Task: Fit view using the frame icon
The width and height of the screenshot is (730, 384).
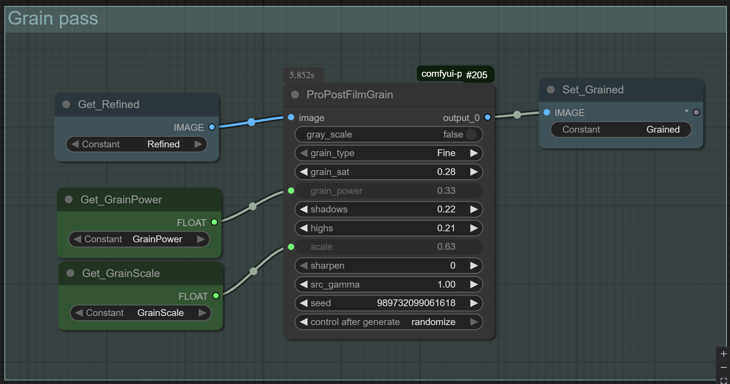Action: (724, 380)
